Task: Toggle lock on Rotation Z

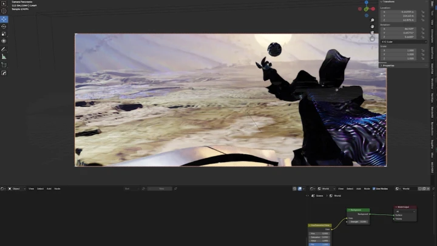Action: click(x=423, y=37)
